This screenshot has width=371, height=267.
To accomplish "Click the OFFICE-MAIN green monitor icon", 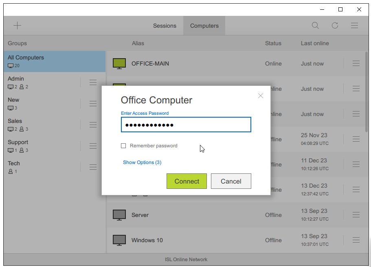I will pos(119,63).
